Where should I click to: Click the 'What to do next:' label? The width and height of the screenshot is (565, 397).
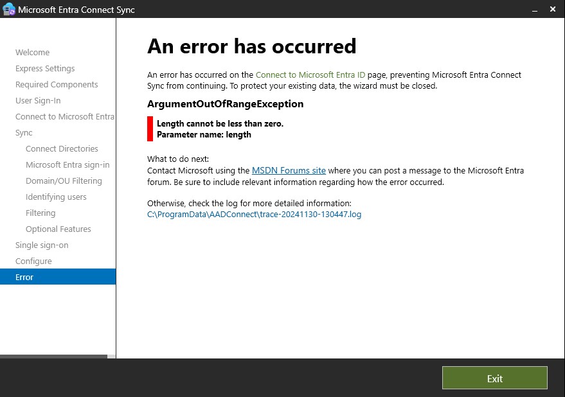click(x=178, y=159)
